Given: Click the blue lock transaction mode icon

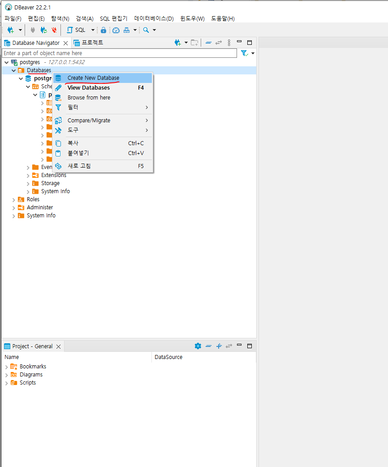Looking at the screenshot, I should tap(103, 30).
